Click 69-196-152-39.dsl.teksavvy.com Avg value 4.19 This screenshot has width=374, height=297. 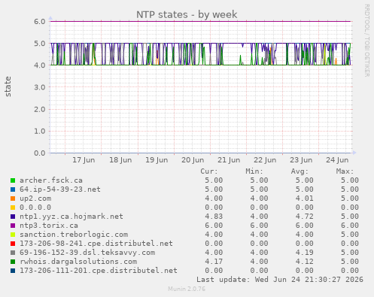click(304, 253)
